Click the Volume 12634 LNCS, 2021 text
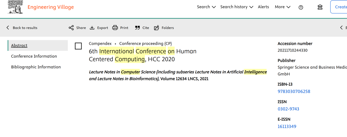Viewport: 347px width, 137px height. click(x=184, y=79)
